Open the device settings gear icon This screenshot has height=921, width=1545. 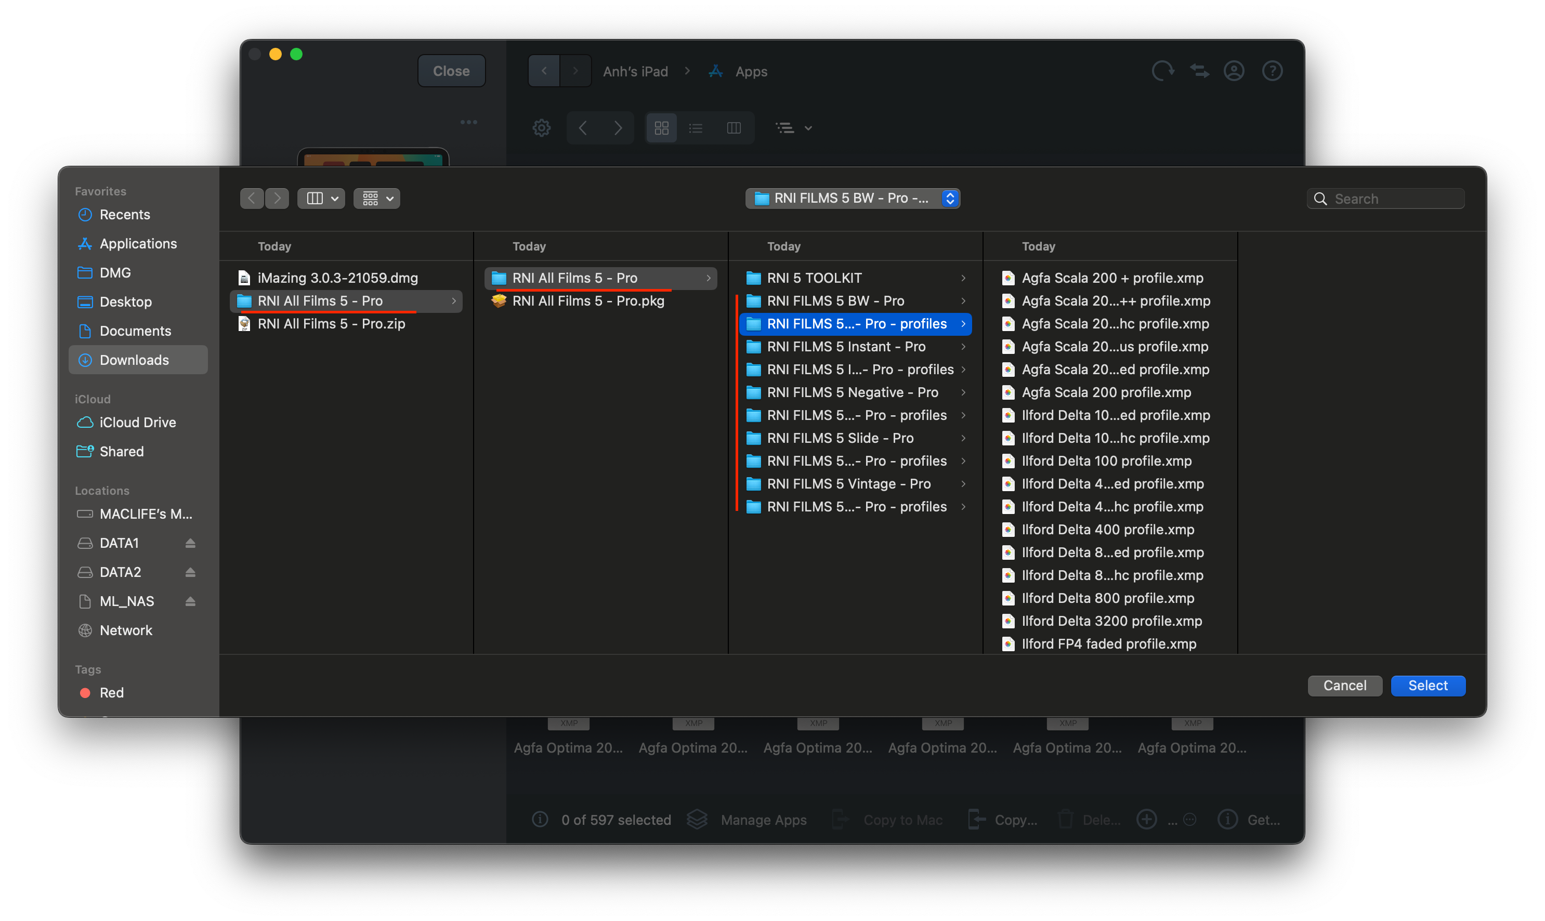point(541,127)
